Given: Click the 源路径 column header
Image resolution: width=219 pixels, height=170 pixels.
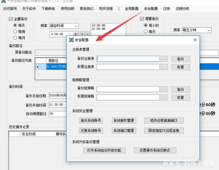Looking at the screenshot, I should pyautogui.click(x=56, y=61).
